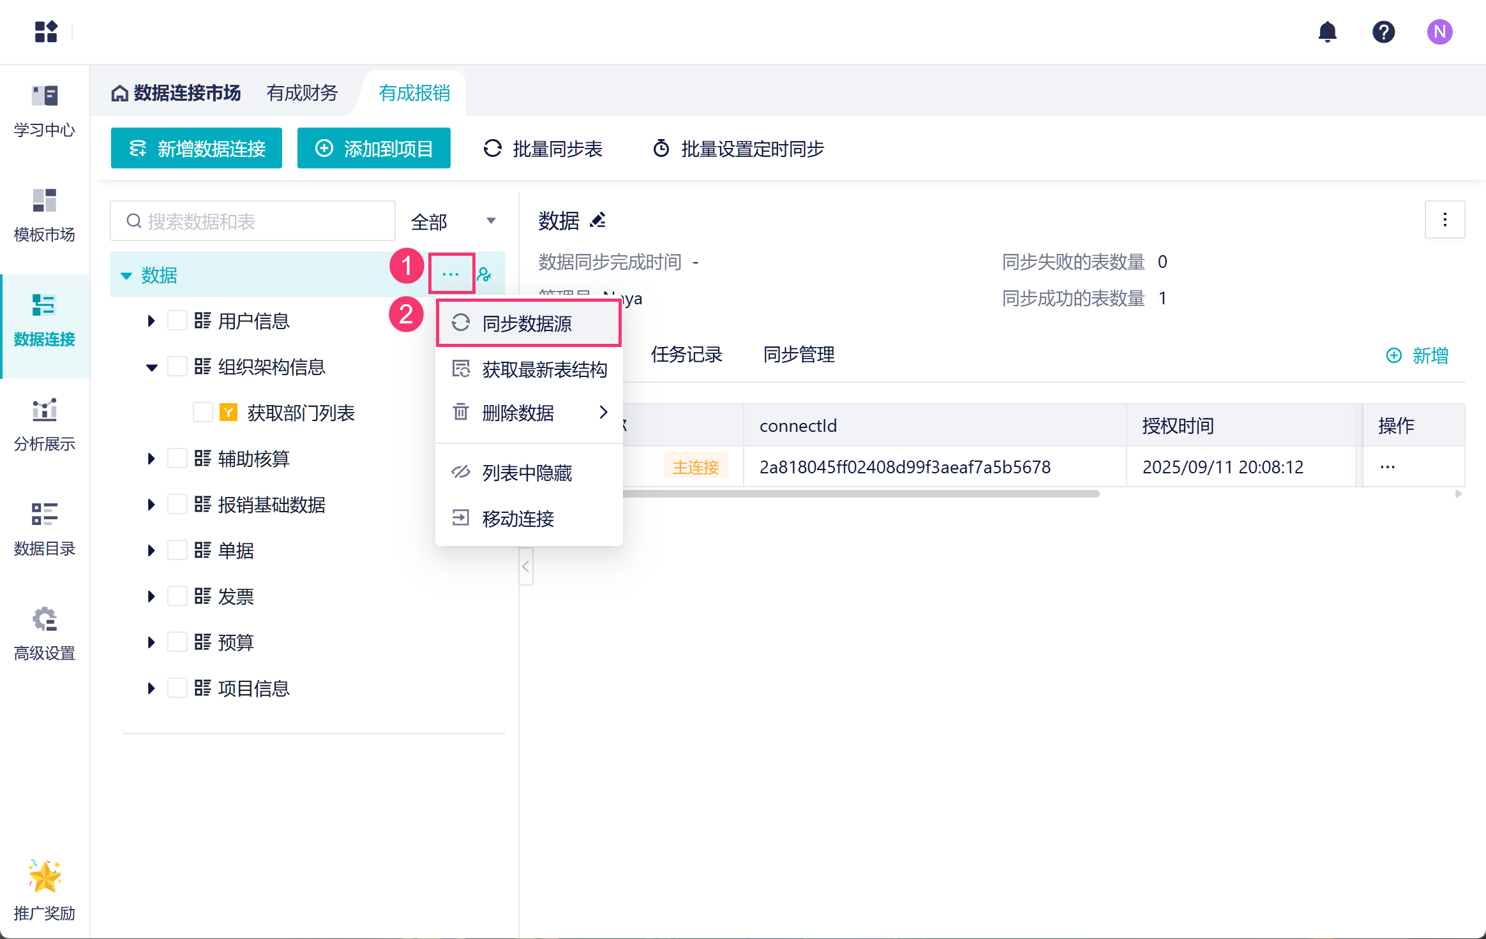Open the app grid launcher icon
The height and width of the screenshot is (939, 1486).
tap(45, 31)
